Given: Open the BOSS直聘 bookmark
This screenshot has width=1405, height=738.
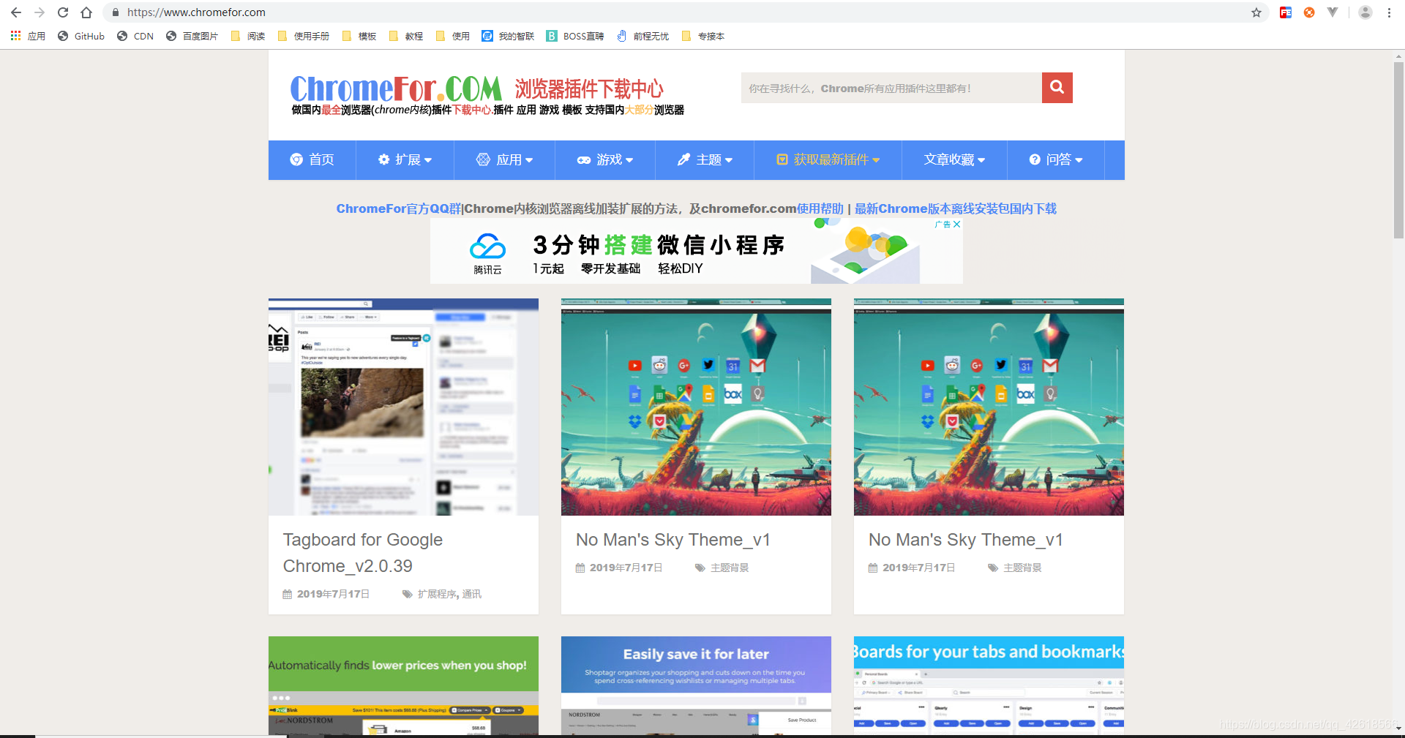Looking at the screenshot, I should (x=575, y=36).
